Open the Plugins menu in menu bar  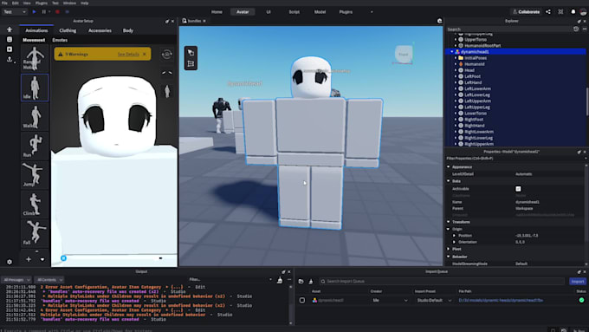coord(42,3)
